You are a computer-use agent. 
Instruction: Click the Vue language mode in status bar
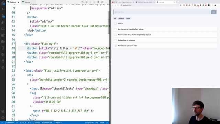point(97,123)
